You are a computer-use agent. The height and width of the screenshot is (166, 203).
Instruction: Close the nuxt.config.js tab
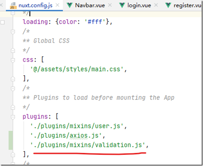(x=57, y=5)
